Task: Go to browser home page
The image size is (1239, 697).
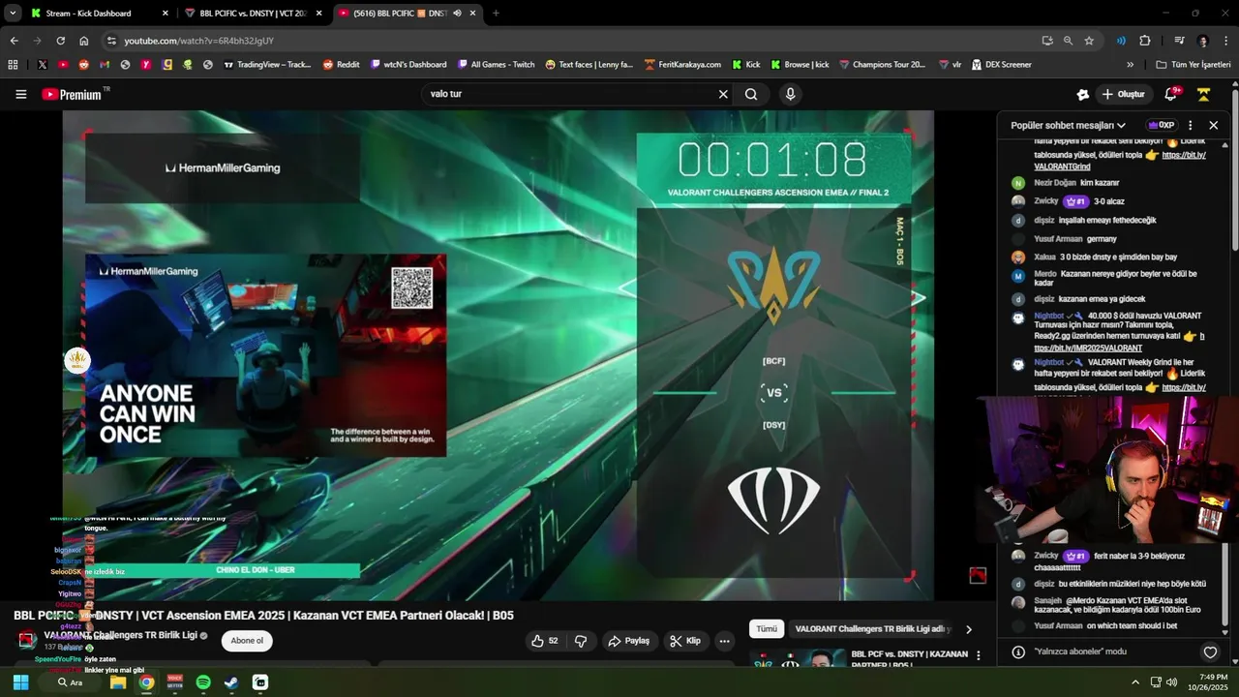Action: [x=83, y=41]
